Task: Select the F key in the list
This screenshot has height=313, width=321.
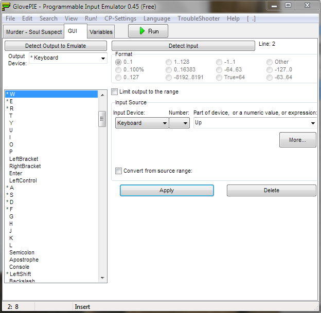Action: (51, 209)
